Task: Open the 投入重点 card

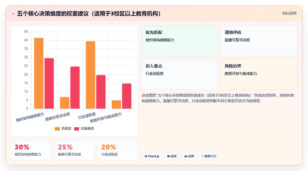Action: pos(180,74)
